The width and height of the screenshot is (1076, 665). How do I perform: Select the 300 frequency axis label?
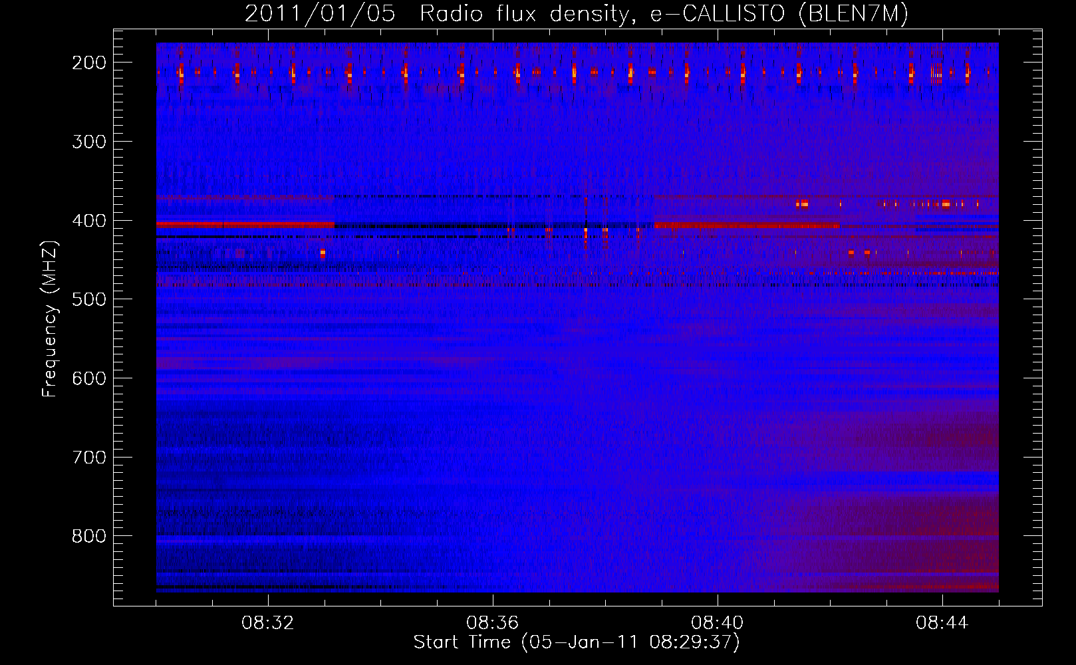(89, 142)
